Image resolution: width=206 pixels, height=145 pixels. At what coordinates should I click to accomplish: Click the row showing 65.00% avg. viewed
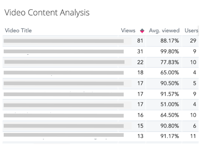[101, 73]
